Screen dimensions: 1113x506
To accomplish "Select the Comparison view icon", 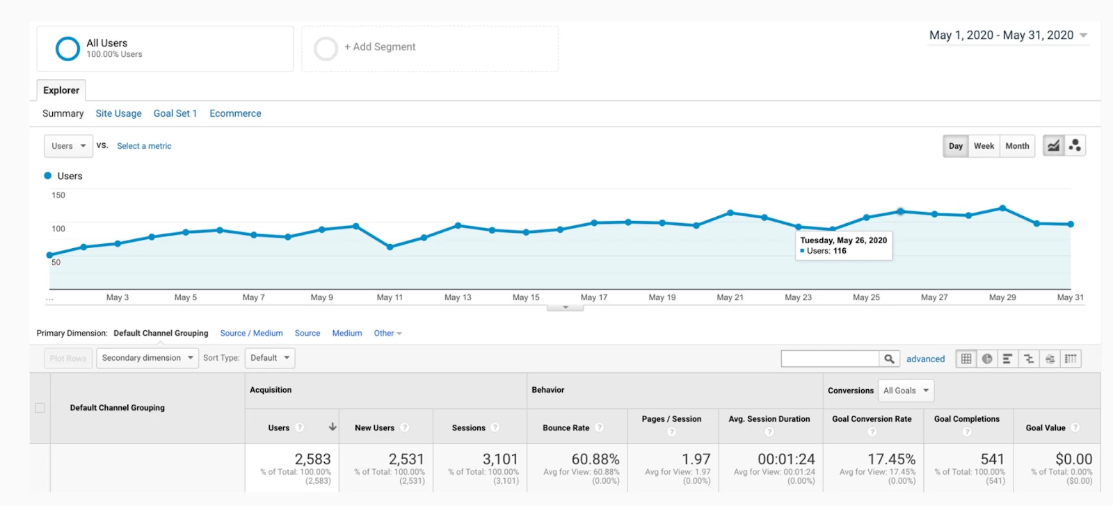I will pyautogui.click(x=1029, y=359).
